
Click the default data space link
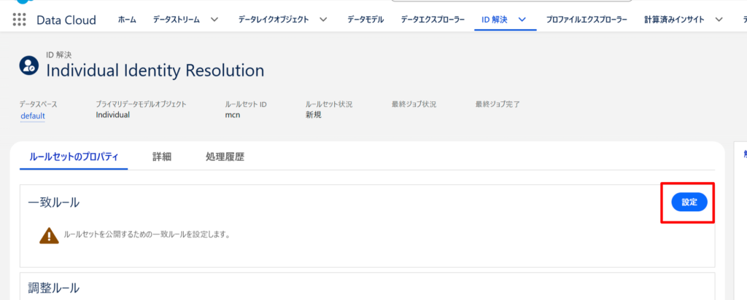point(32,116)
